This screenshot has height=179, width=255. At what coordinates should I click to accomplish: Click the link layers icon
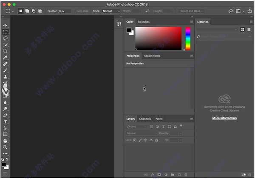point(146,175)
